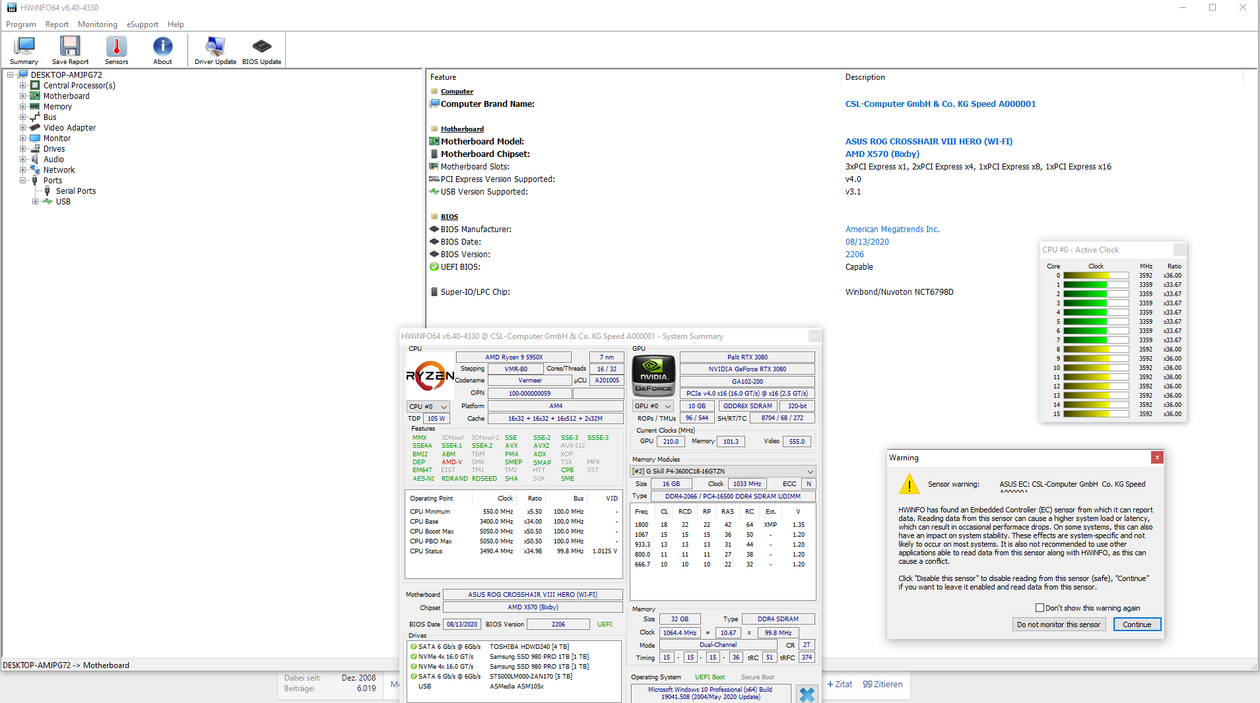Viewport: 1260px width, 703px height.
Task: Select the Ports tree icon
Action: pos(35,181)
